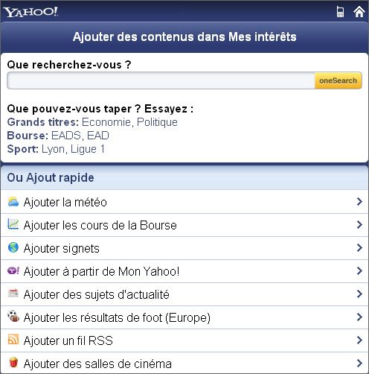Viewport: 369px width, 374px height.
Task: Expand chevron for Ajouter un fil RSS
Action: 359,340
